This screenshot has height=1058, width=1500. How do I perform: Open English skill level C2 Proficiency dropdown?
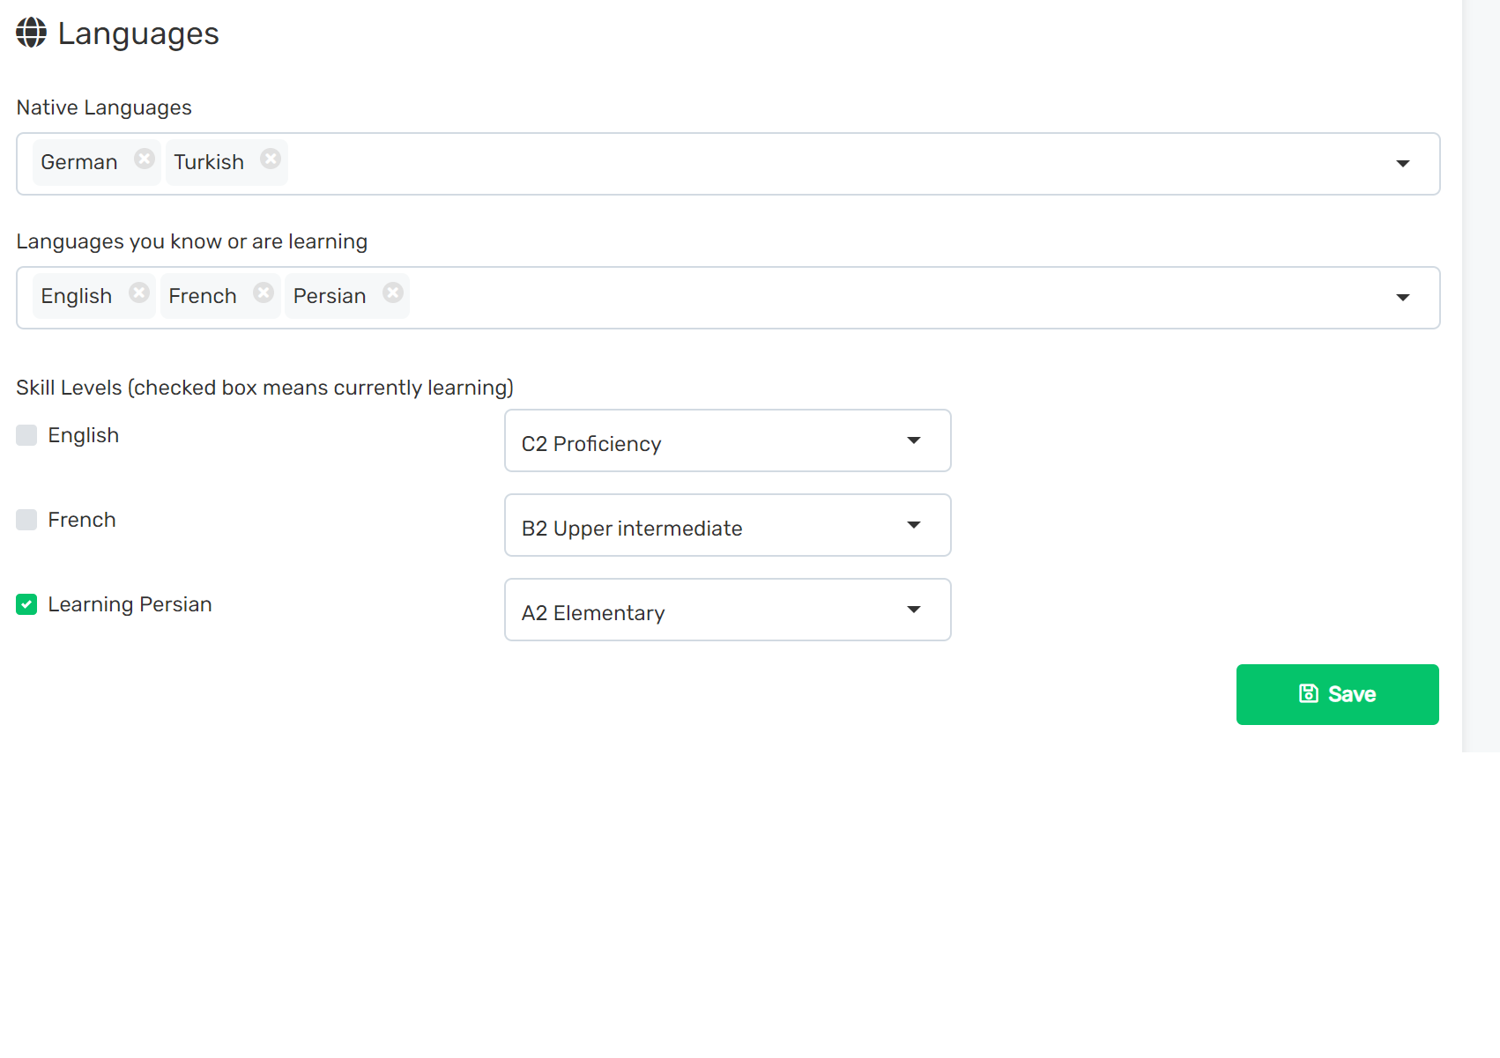(727, 440)
